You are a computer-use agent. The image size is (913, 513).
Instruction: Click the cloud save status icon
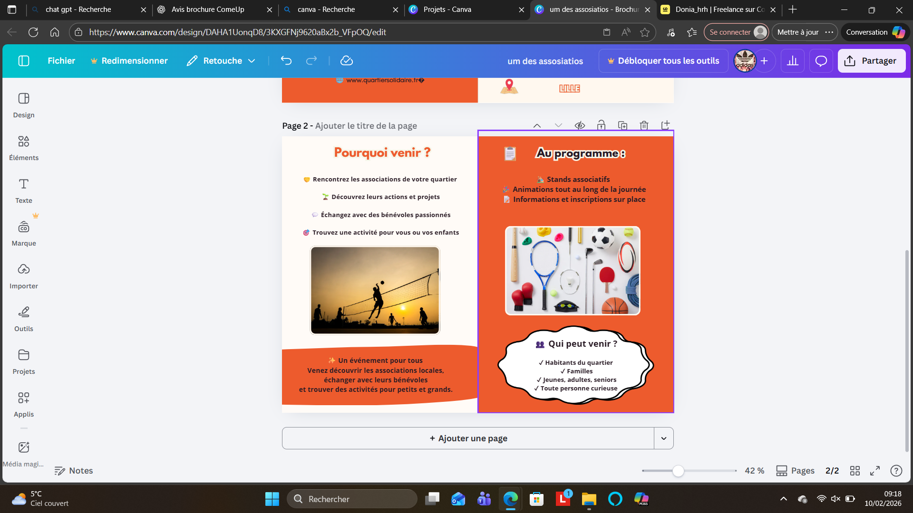[x=347, y=61]
